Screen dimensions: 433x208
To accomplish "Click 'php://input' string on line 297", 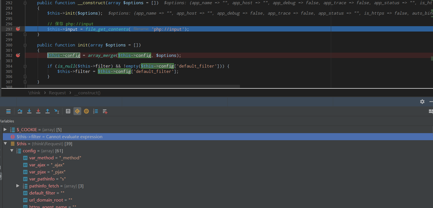I will pos(169,29).
